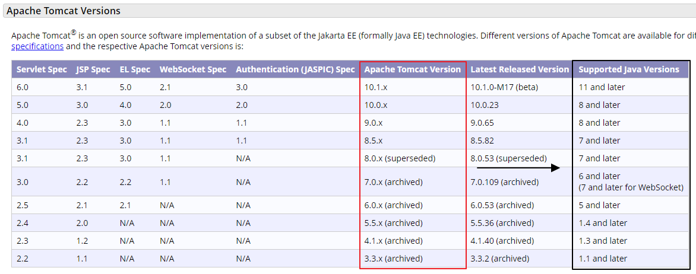Viewport: 696px width, 274px height.
Task: Click the 8.5.x Tomcat version cell
Action: tap(374, 141)
